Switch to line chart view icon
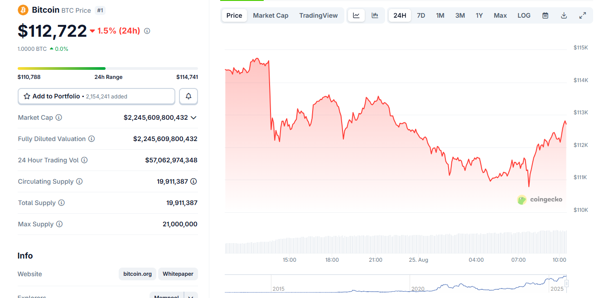 pyautogui.click(x=356, y=15)
